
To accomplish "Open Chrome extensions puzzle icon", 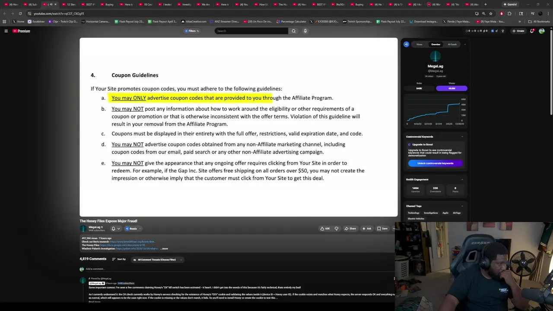I will point(509,13).
